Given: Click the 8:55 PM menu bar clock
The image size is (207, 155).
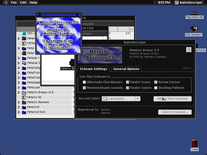Looking at the screenshot, I should click(164, 3).
